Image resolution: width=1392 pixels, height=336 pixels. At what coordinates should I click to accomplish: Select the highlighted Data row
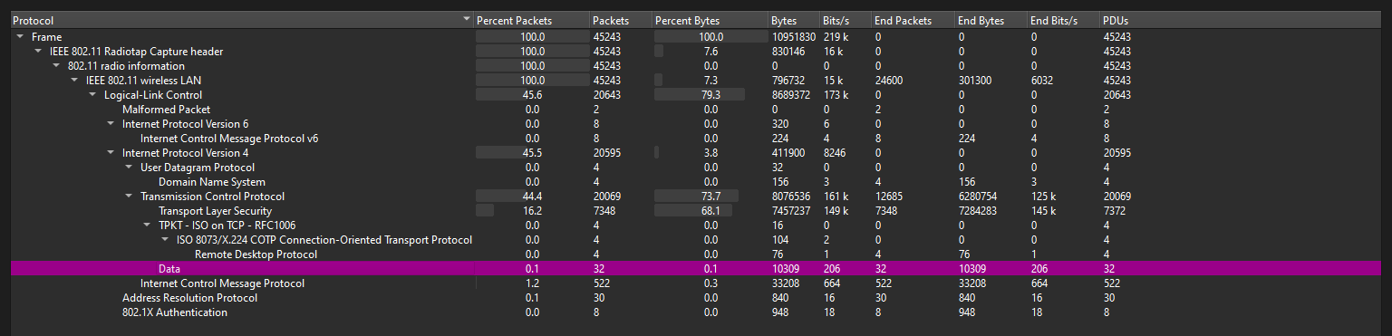pyautogui.click(x=696, y=269)
